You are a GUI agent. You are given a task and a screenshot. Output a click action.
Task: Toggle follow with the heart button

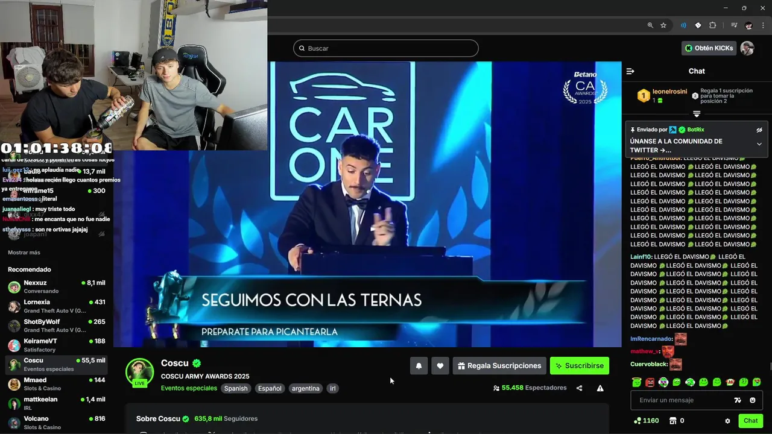(440, 366)
